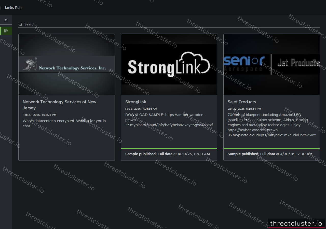Viewport: 326px width, 229px height.
Task: Open the Linkc Pub header title
Action: (x=13, y=8)
